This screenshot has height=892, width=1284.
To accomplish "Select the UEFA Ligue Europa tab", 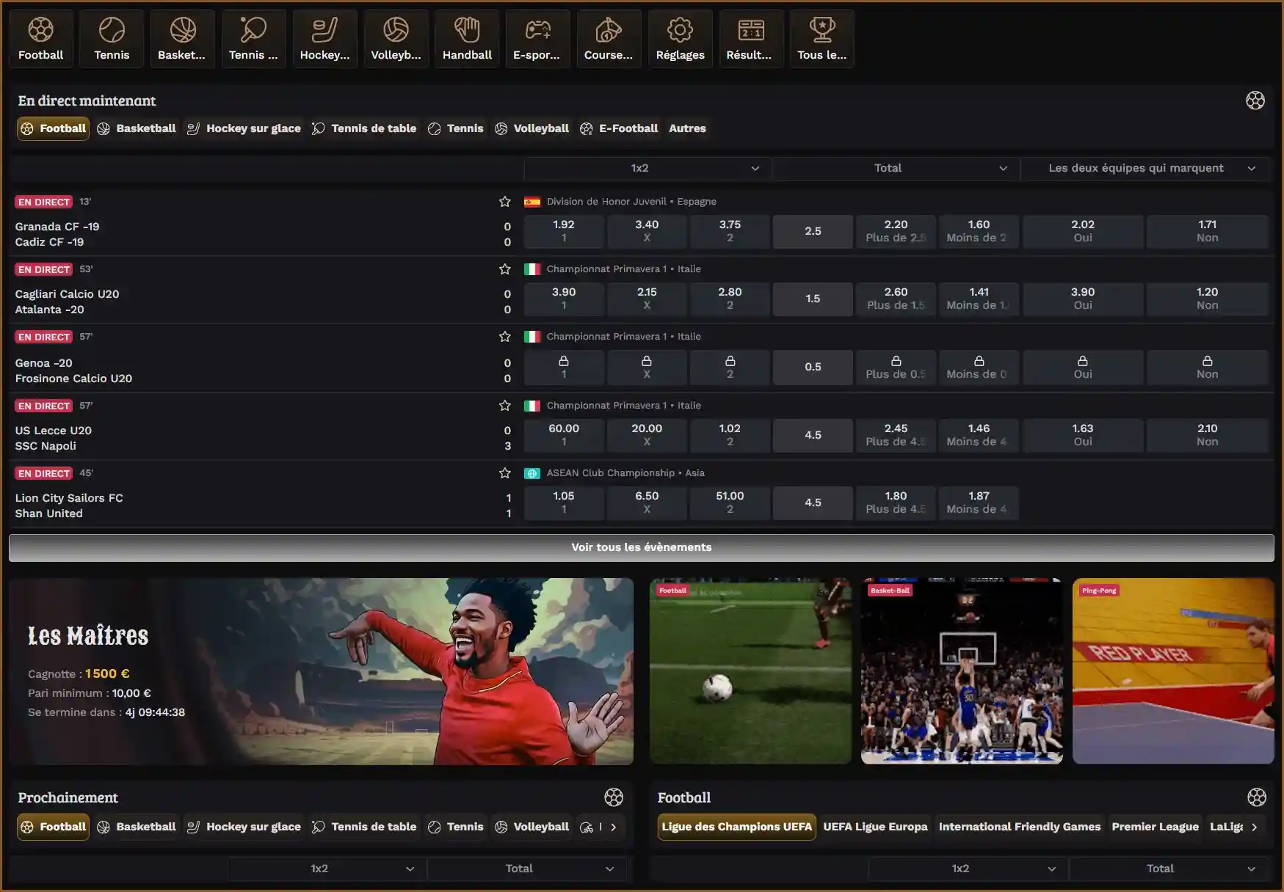I will point(875,827).
